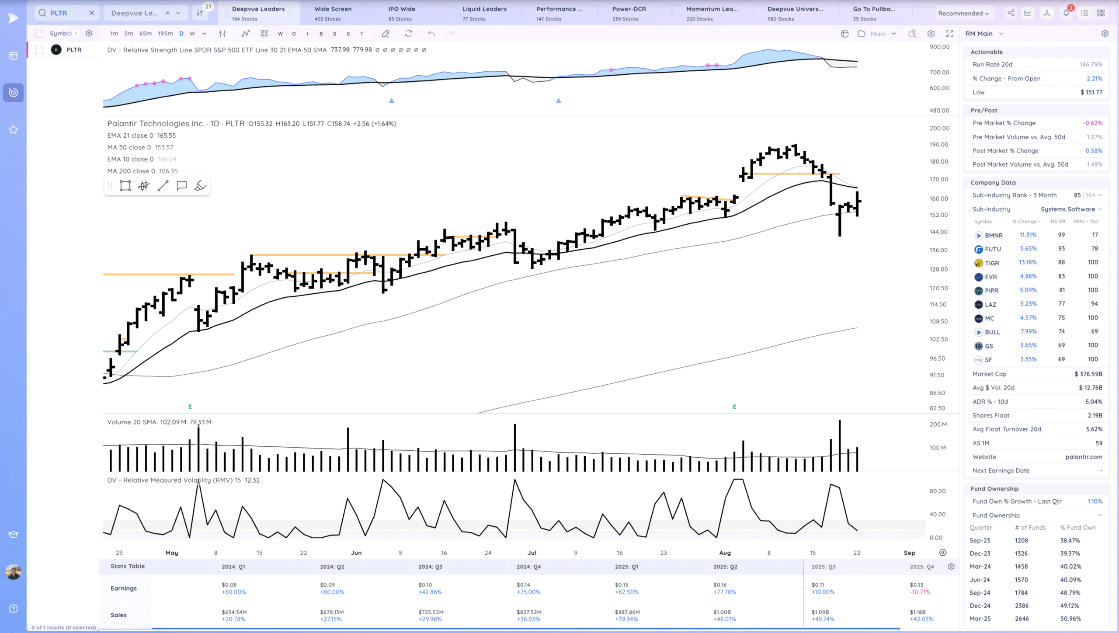The width and height of the screenshot is (1119, 633).
Task: Toggle the D marker circle button
Action: click(x=294, y=34)
